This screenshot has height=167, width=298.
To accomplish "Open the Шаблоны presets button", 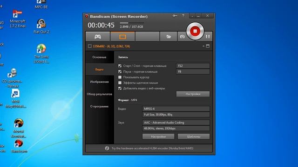I will (194, 136).
